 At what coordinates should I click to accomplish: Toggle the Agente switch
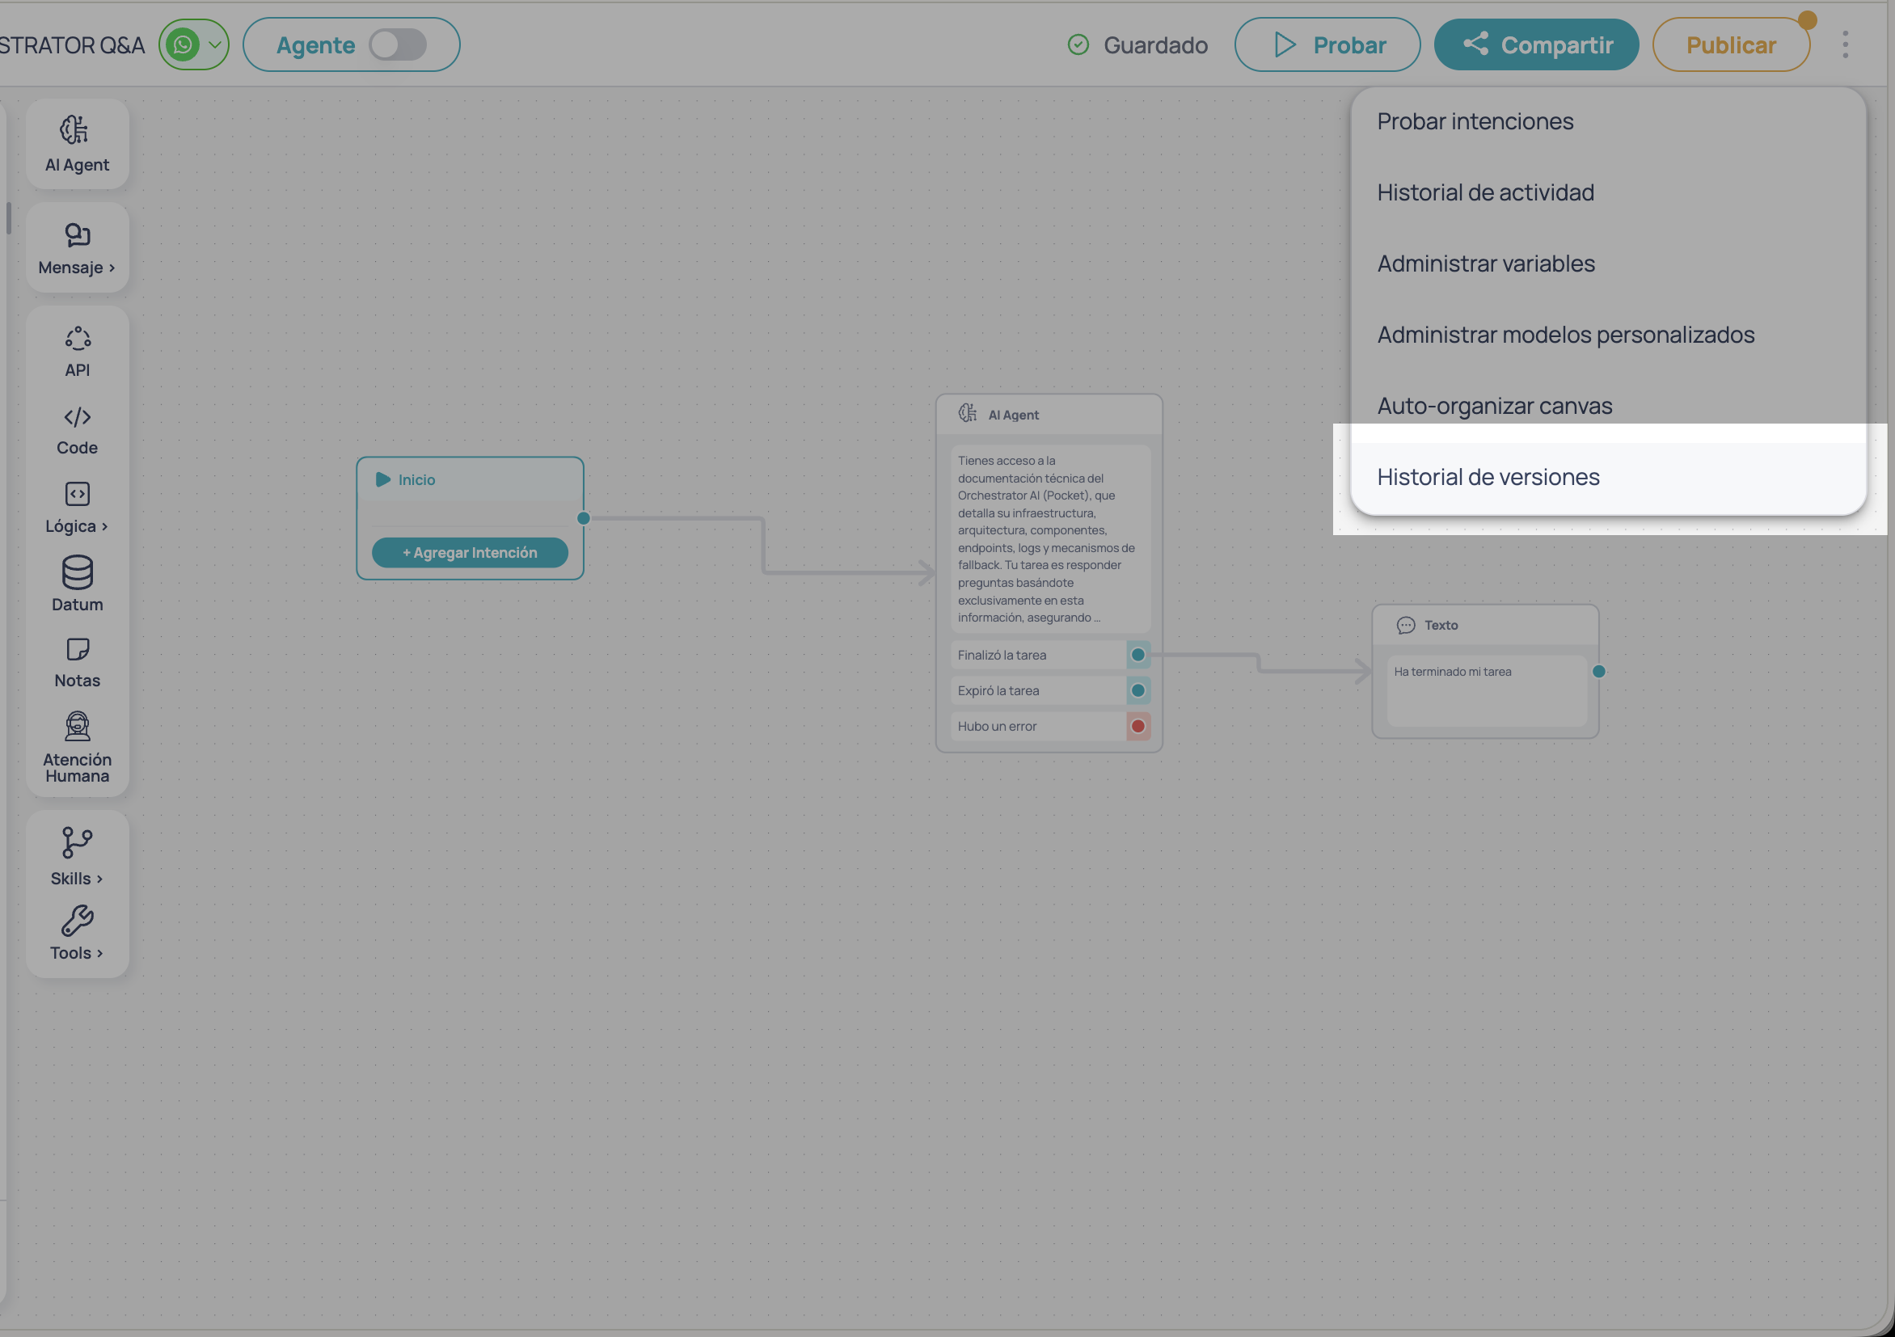point(400,44)
